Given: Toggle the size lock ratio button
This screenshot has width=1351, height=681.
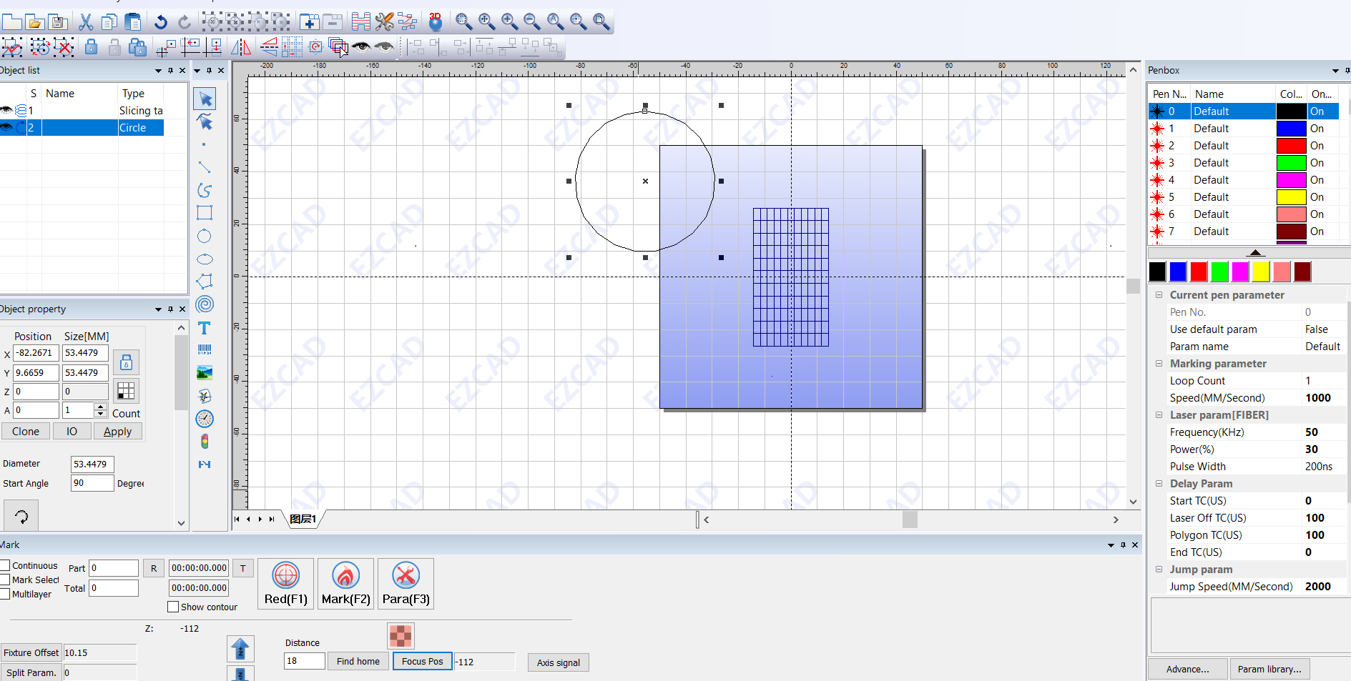Looking at the screenshot, I should coord(126,363).
